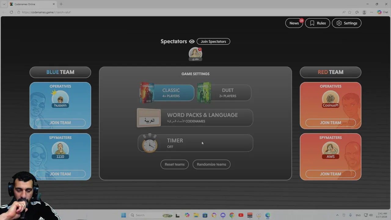The image size is (391, 220).
Task: Open the News notifications
Action: pos(294,23)
